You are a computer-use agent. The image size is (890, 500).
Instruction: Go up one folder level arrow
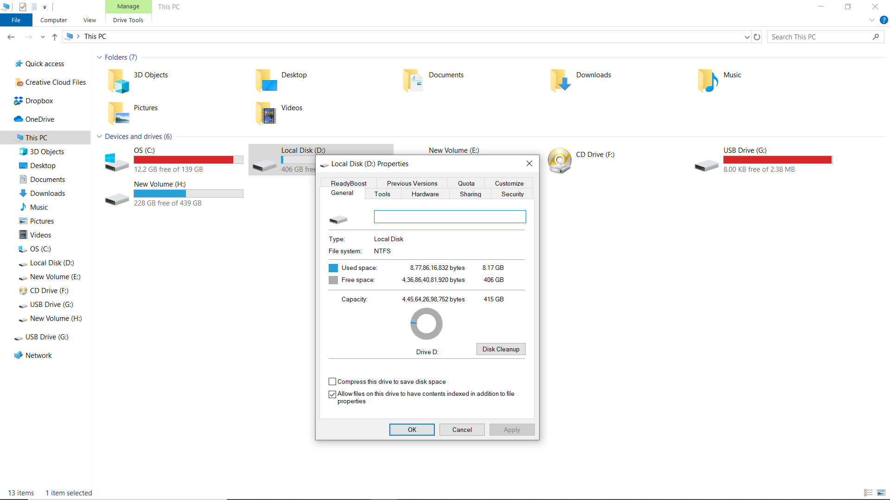[55, 37]
